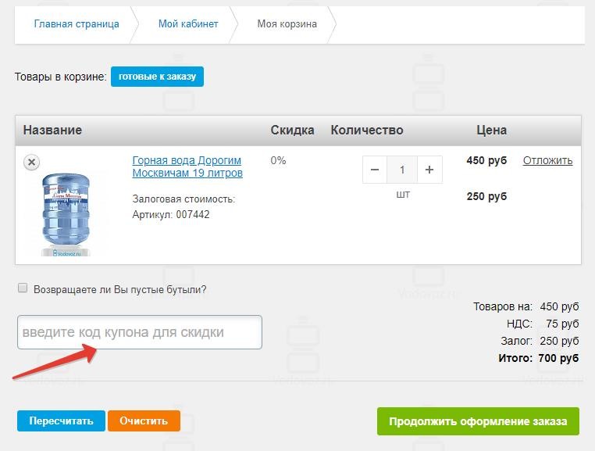Click the quantity number field
The image size is (595, 451).
[x=402, y=170]
